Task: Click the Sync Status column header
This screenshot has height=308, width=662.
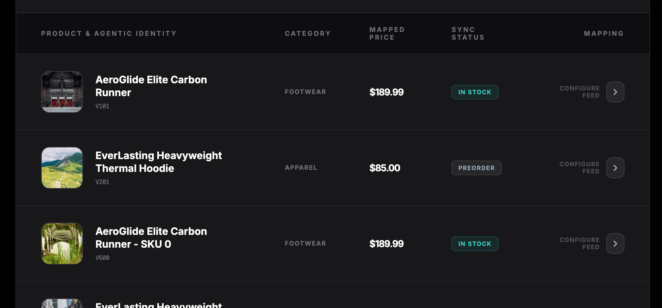Action: (468, 33)
